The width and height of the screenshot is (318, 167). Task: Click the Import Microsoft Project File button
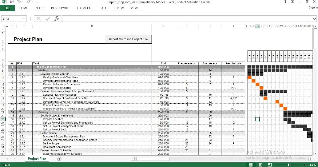tap(128, 39)
